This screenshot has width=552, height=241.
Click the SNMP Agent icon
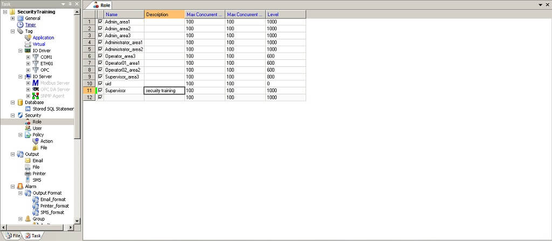[x=35, y=96]
